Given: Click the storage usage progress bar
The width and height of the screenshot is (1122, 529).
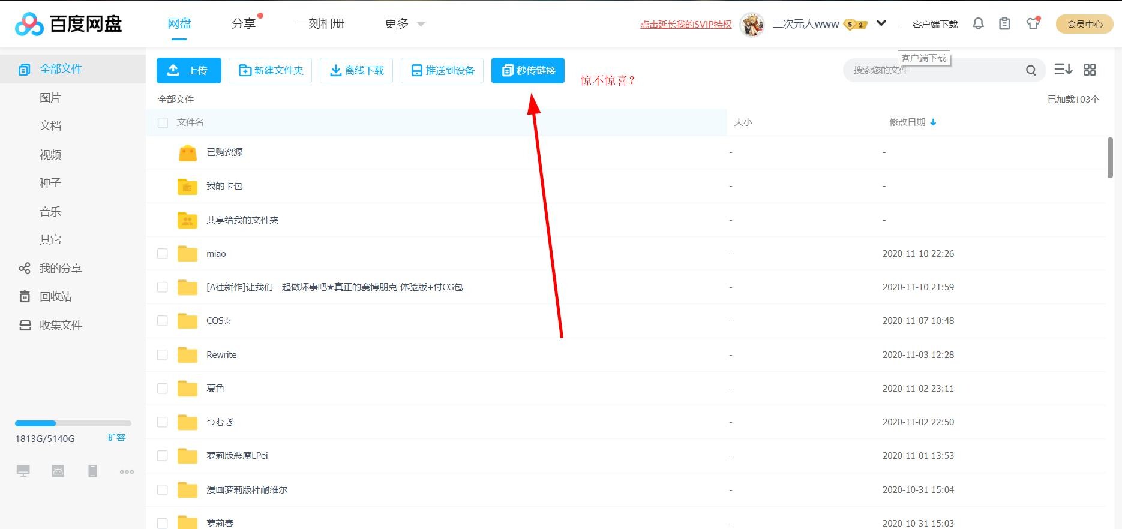Looking at the screenshot, I should (73, 423).
